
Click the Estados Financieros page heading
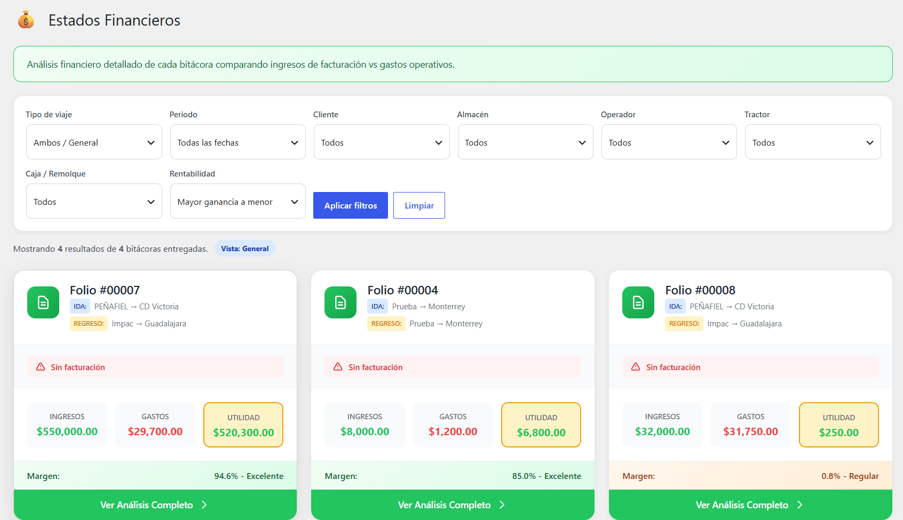114,20
